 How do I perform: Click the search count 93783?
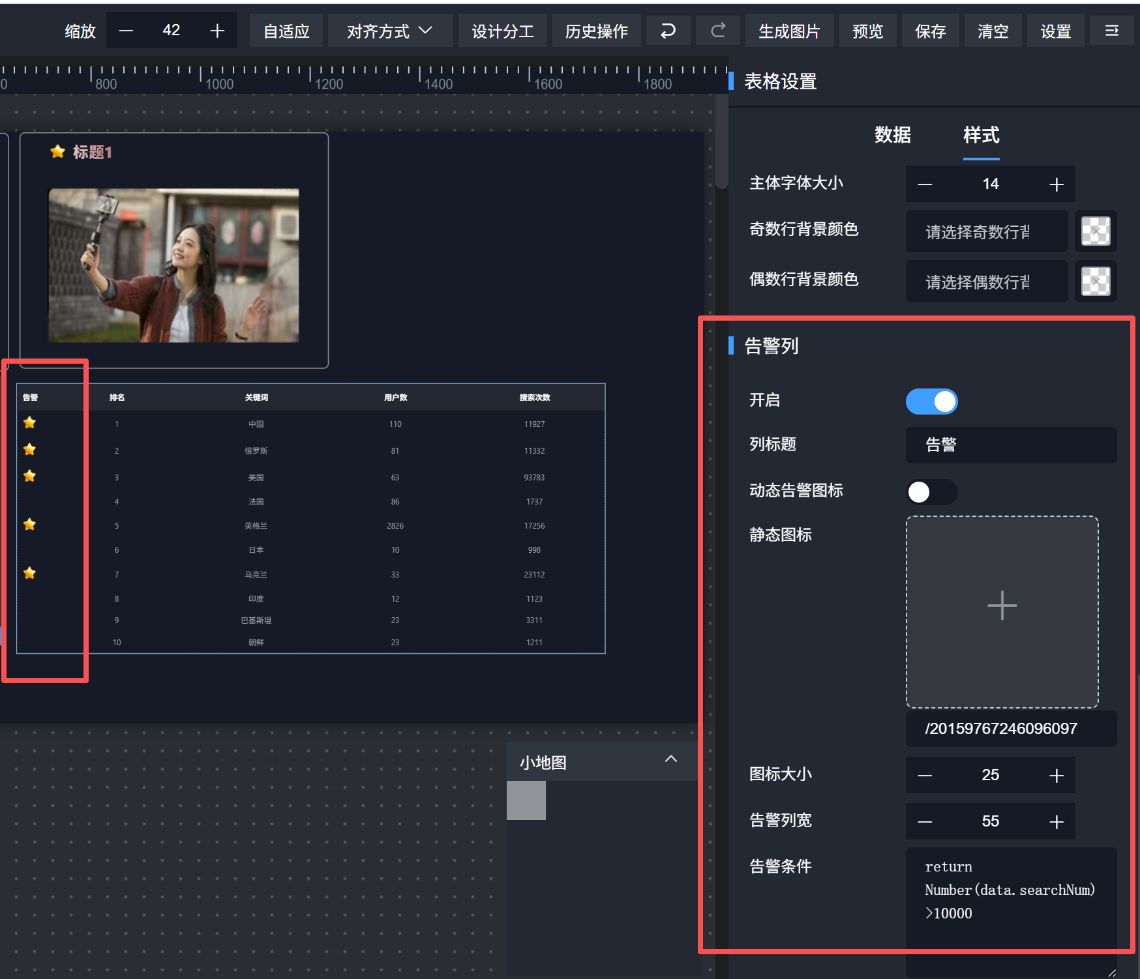pos(534,478)
